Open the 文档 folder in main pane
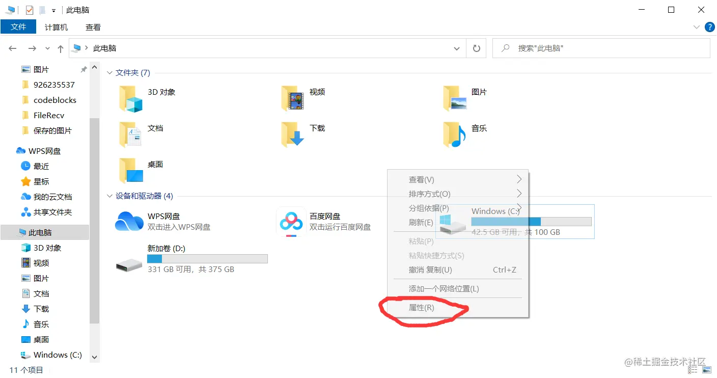Image resolution: width=717 pixels, height=378 pixels. [x=131, y=134]
